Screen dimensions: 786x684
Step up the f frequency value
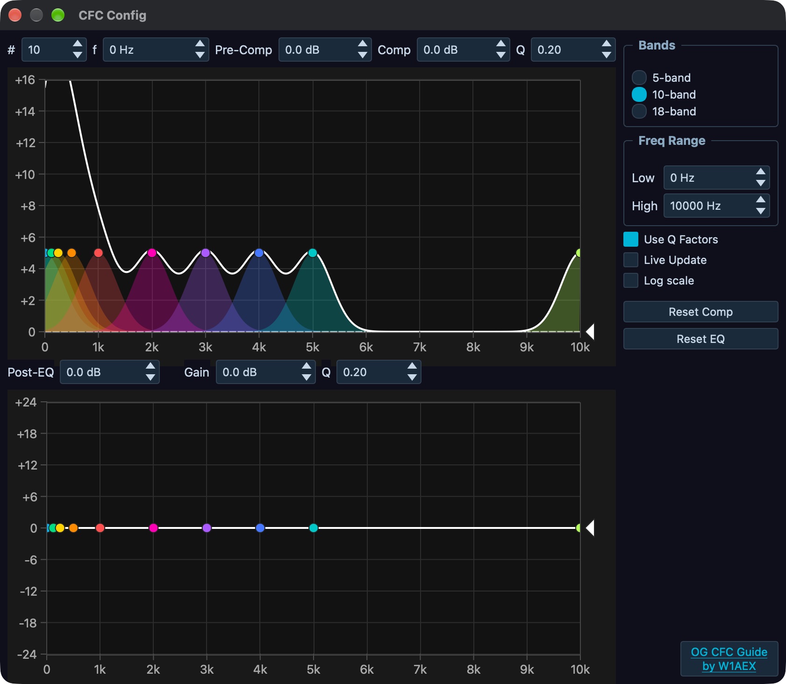pos(200,44)
